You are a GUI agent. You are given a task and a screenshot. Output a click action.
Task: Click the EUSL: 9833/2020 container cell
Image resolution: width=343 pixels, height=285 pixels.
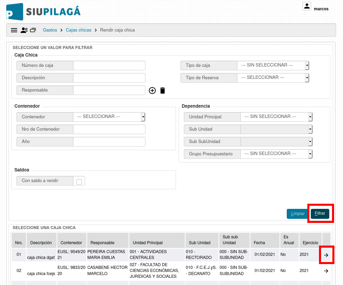(x=71, y=271)
